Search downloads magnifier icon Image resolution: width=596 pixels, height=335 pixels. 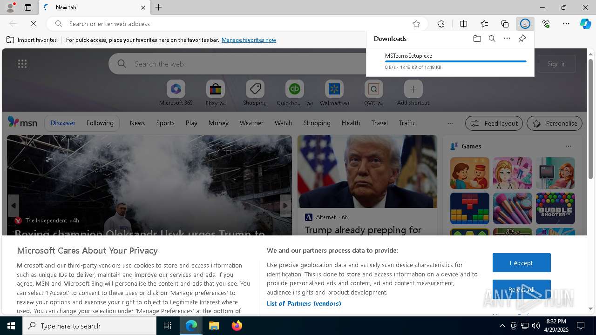[x=492, y=39]
